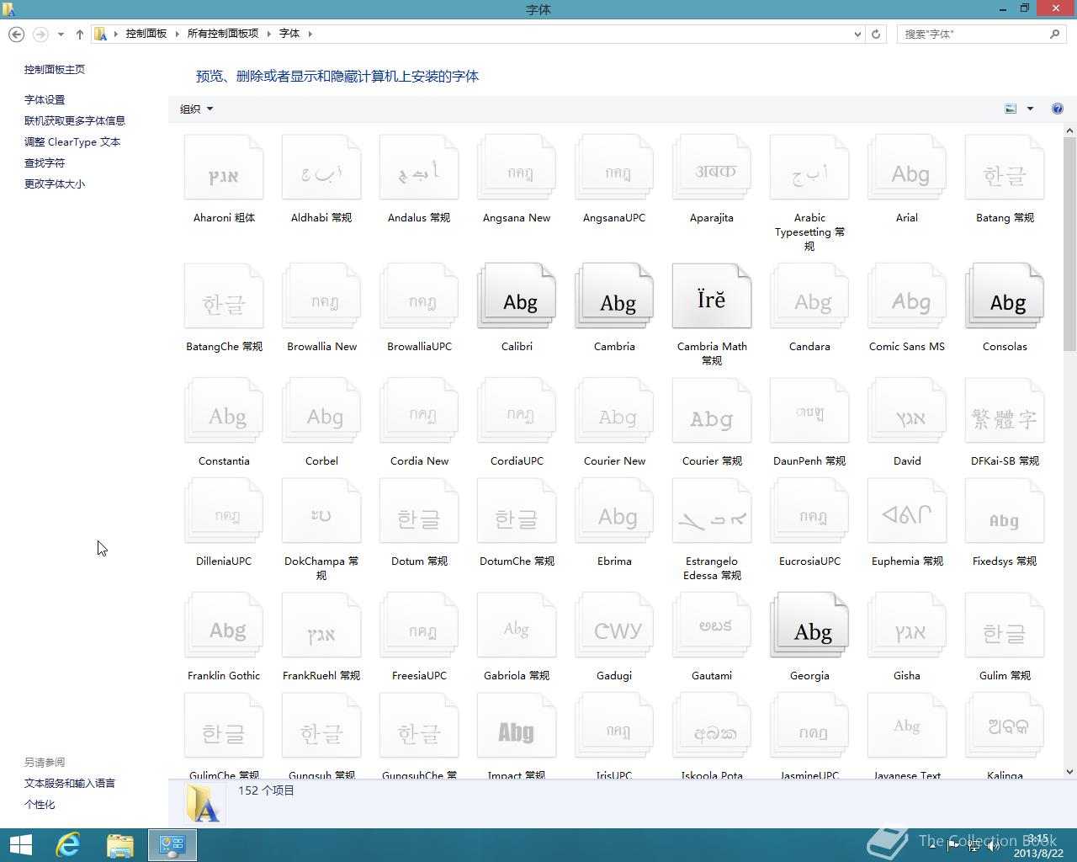This screenshot has height=862, width=1077.
Task: Select the Calibri font icon
Action: tap(517, 296)
